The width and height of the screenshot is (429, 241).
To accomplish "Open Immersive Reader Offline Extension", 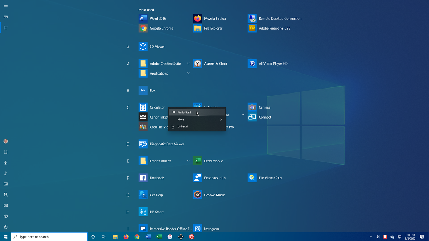I will click(164, 229).
